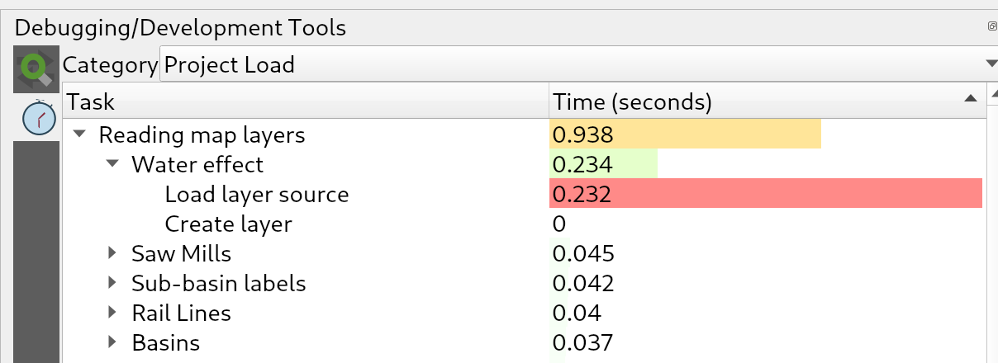
Task: Sort by the Time (seconds) column header
Action: [744, 102]
